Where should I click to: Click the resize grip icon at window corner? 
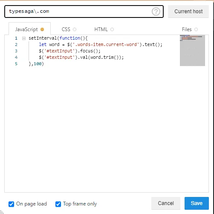tap(2, 212)
